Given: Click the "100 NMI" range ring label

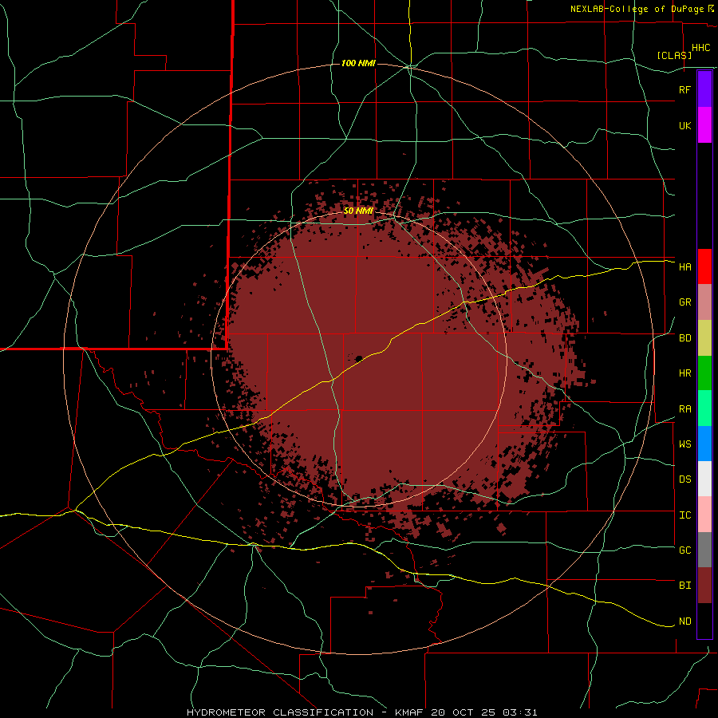Looking at the screenshot, I should click(x=358, y=63).
